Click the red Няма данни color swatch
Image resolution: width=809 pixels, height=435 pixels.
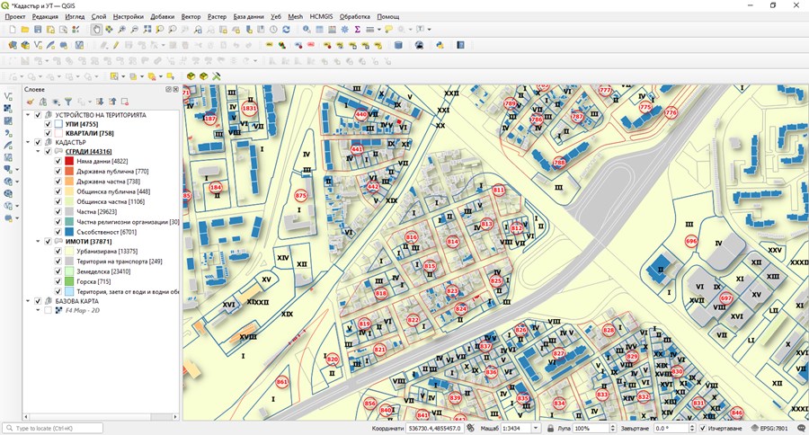69,162
